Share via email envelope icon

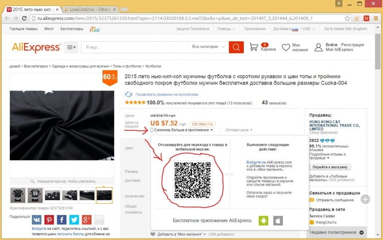pos(99,220)
